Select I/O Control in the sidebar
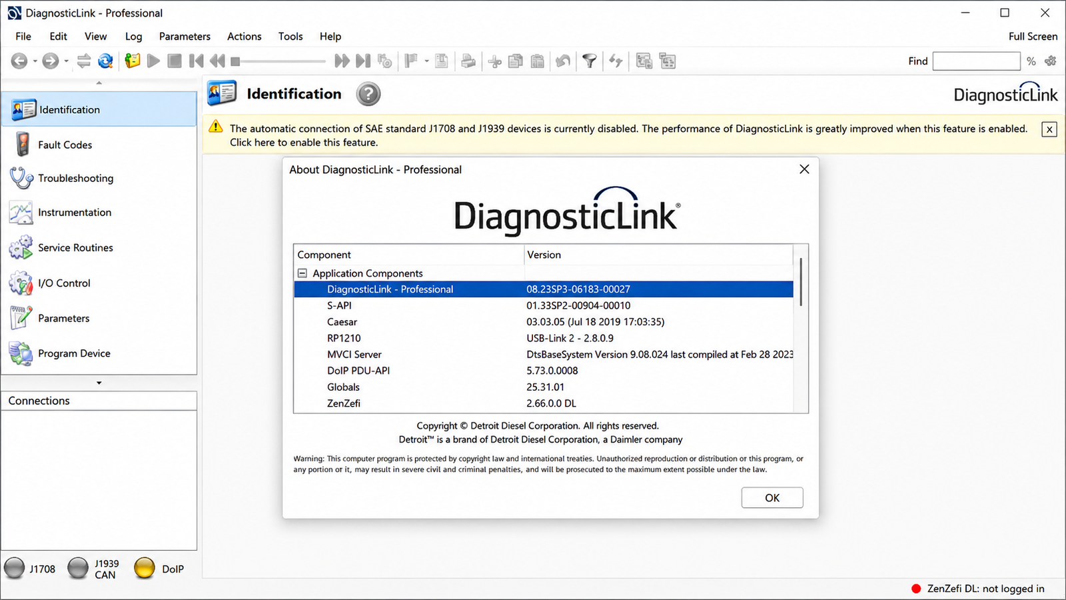This screenshot has height=600, width=1066. click(99, 283)
